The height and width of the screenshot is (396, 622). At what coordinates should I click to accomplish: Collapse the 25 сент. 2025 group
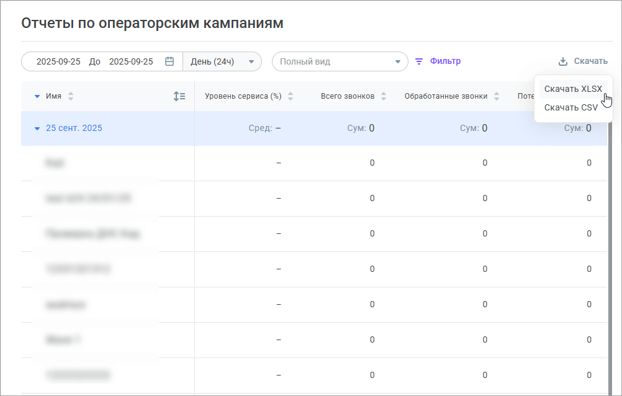click(x=37, y=128)
